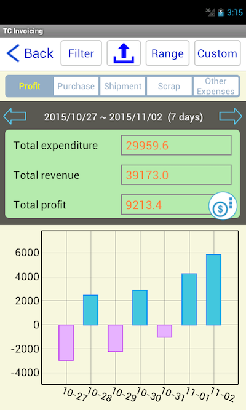Tap the 3G signal indicator

tap(210, 12)
